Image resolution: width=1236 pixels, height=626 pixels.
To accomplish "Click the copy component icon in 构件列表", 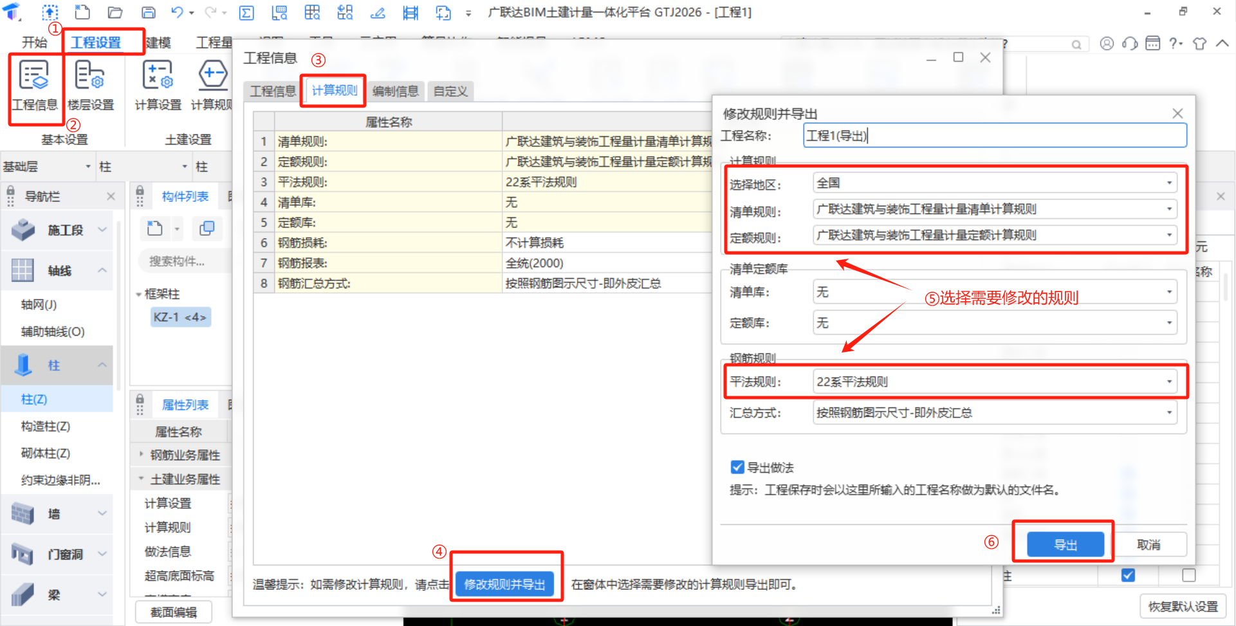I will (x=207, y=228).
